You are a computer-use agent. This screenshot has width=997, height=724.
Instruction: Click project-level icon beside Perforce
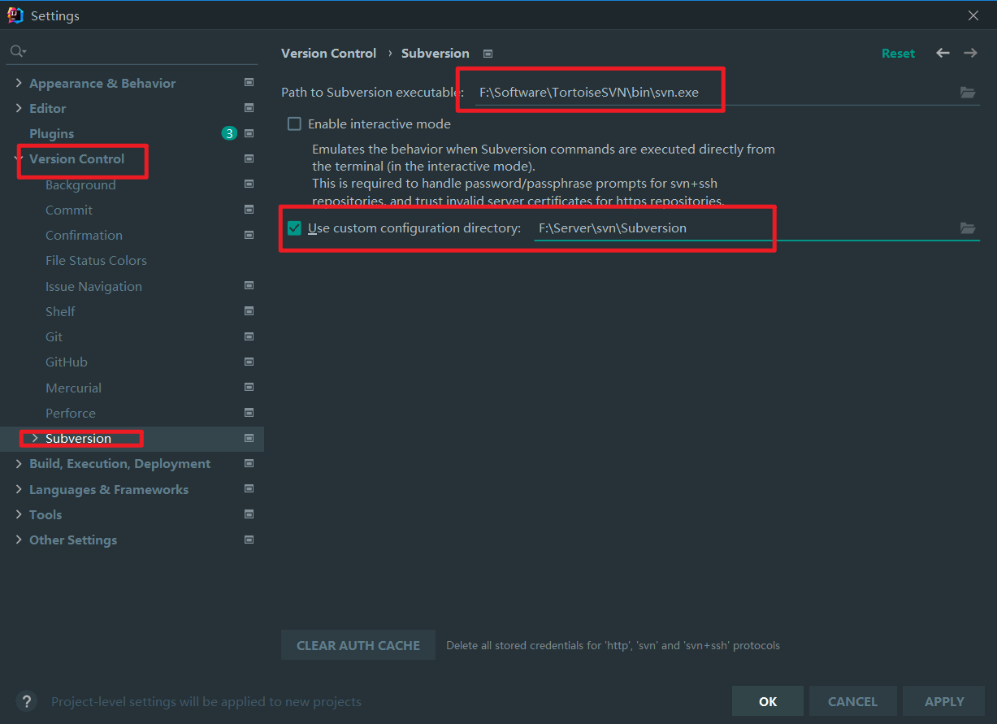249,413
